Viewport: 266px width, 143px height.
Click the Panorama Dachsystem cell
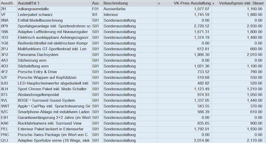[x=54, y=55]
